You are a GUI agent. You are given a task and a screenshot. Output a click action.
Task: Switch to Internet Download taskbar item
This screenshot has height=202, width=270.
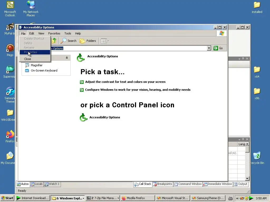tap(33, 198)
